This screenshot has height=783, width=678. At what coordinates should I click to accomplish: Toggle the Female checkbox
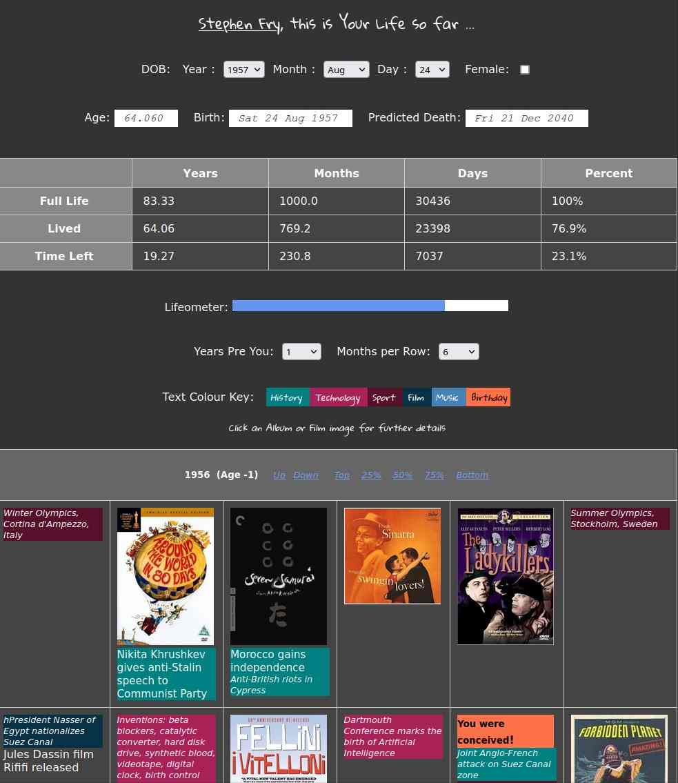coord(525,70)
